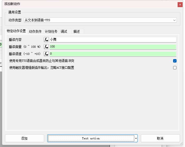This screenshot has height=147, width=185.
Task: Focus the 播读内容 text field
Action: click(x=113, y=40)
